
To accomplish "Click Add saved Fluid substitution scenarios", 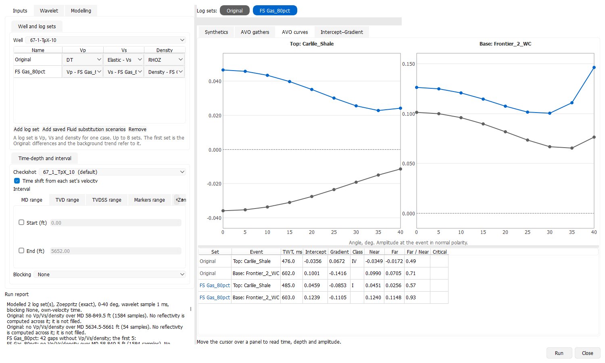I will [84, 129].
